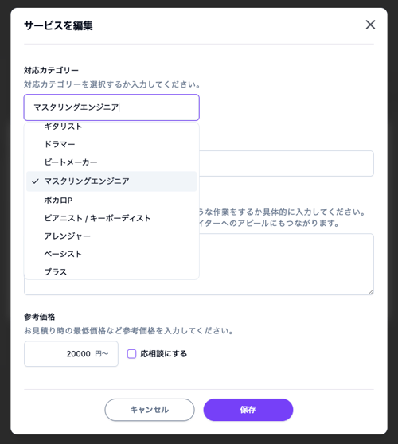This screenshot has height=444, width=398.
Task: Click the サービスを編集 dialog title
Action: (x=58, y=25)
